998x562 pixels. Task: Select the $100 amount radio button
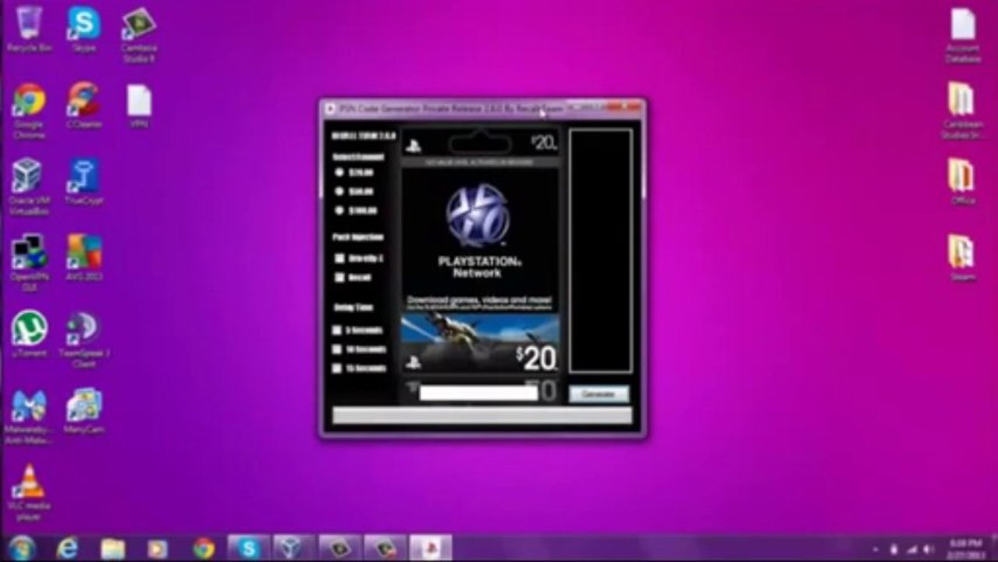pyautogui.click(x=339, y=211)
